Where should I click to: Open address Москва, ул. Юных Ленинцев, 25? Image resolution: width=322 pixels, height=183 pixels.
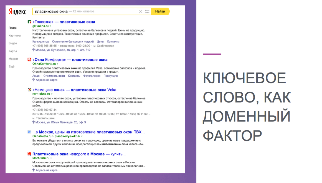tap(60, 122)
